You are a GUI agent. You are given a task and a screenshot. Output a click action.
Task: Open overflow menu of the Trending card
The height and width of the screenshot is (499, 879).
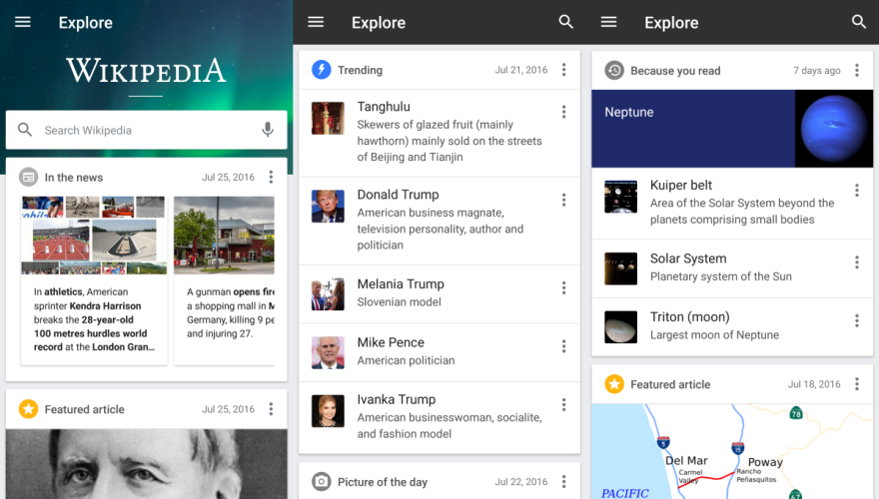tap(564, 70)
